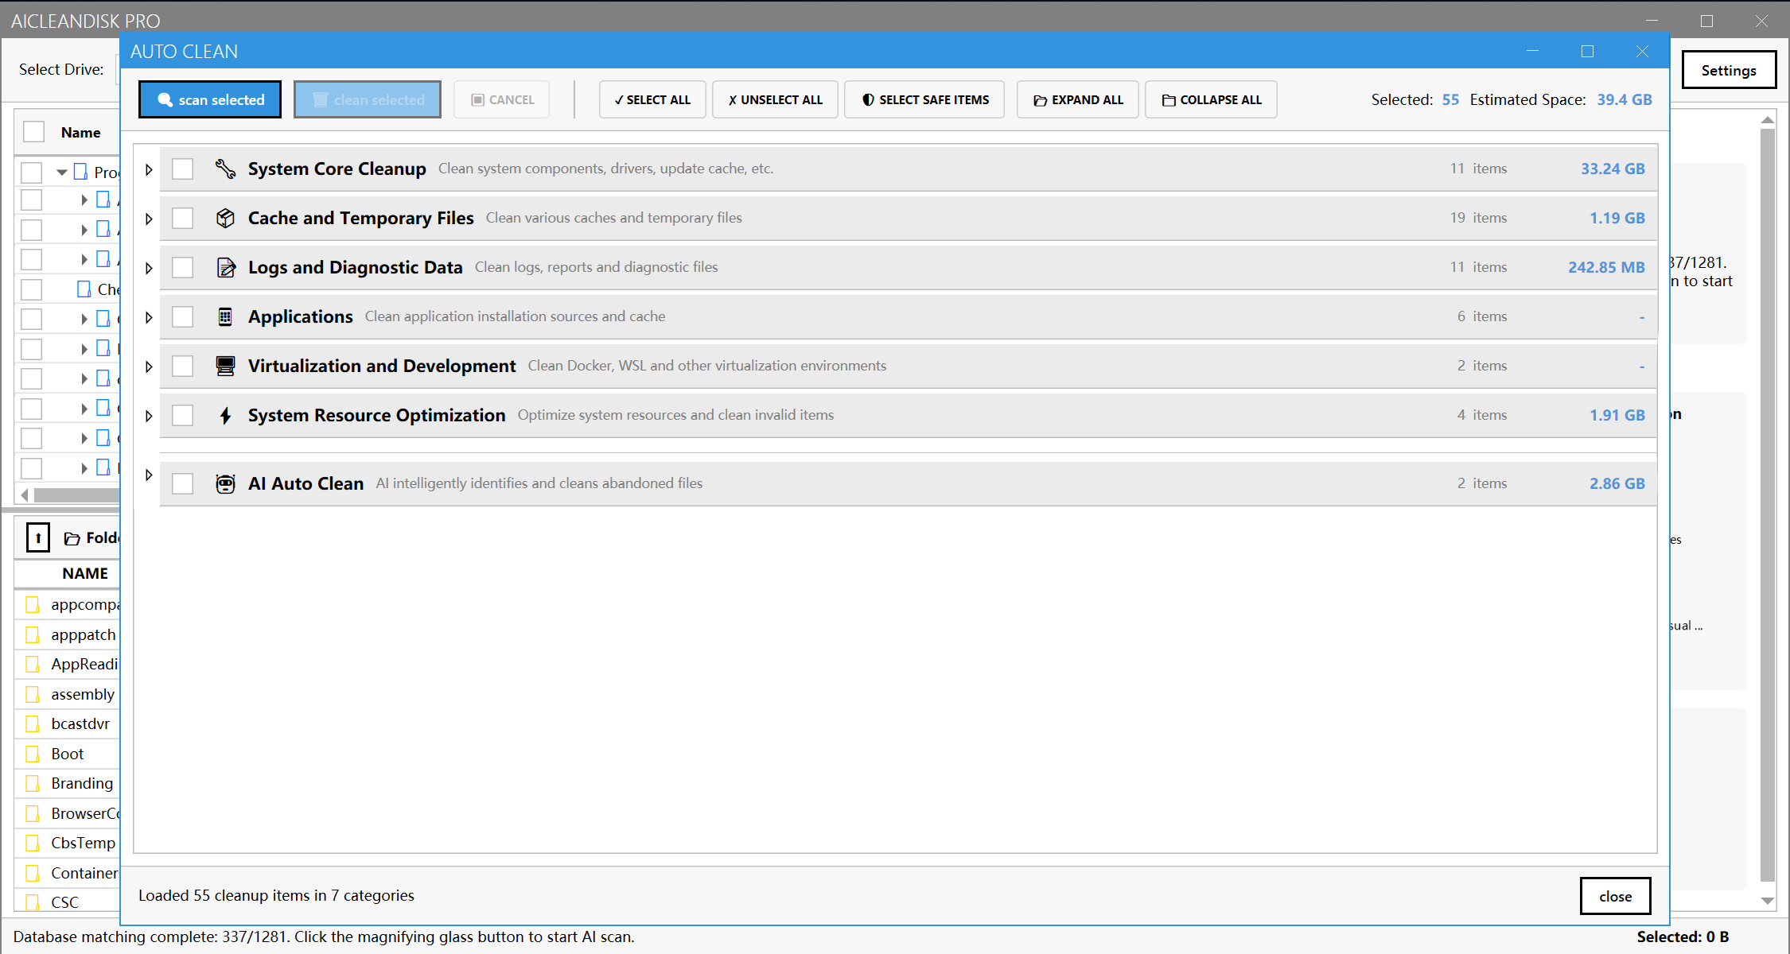Click the AI Auto Clean robot icon
Image resolution: width=1790 pixels, height=954 pixels.
[225, 483]
